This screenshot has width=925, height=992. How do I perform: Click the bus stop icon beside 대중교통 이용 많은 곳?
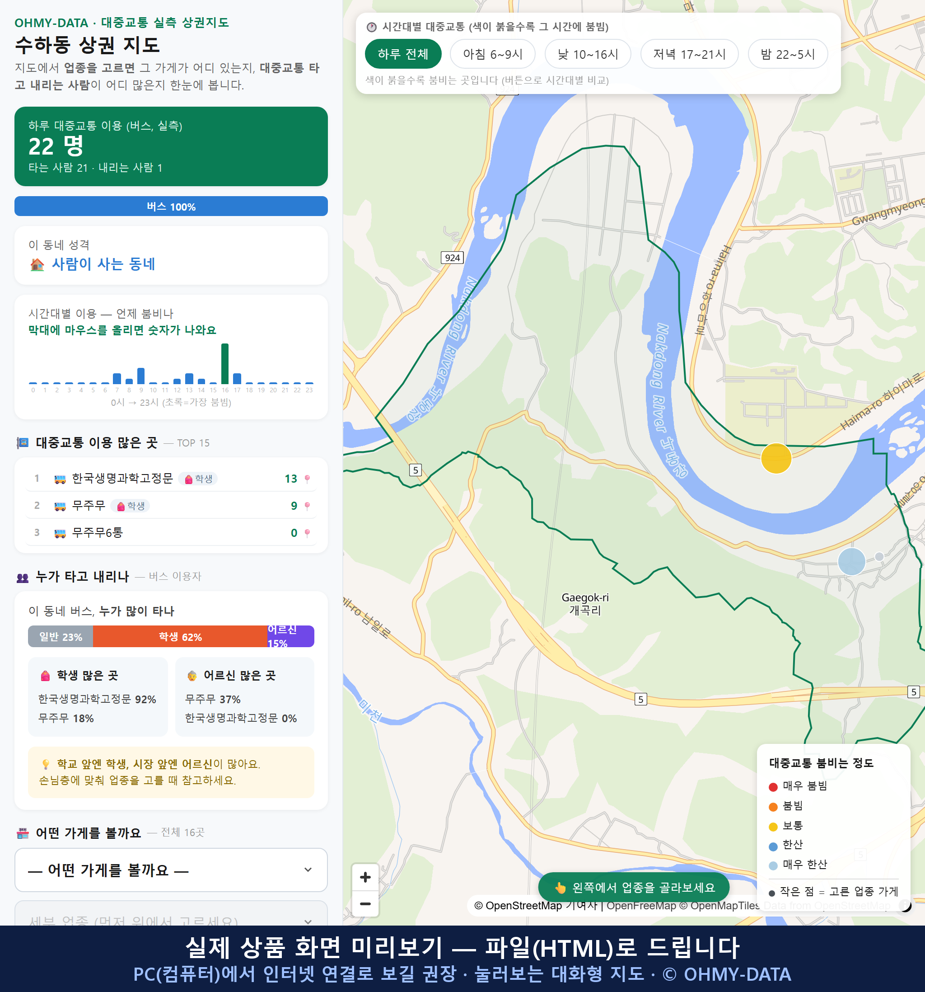click(x=23, y=442)
